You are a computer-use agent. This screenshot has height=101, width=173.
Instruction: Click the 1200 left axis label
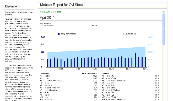point(43,37)
